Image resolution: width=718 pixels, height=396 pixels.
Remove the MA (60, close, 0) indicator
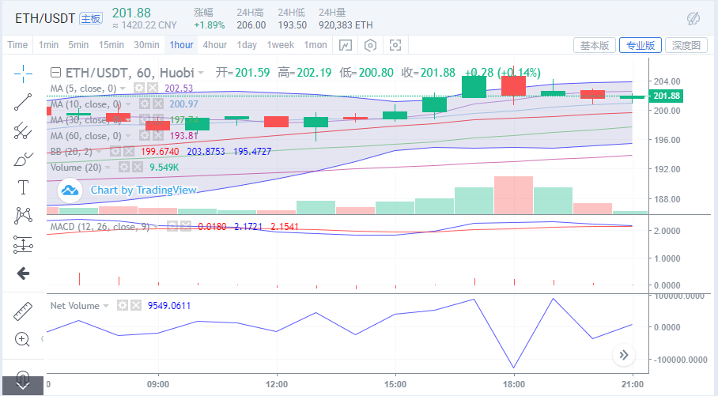pos(158,135)
